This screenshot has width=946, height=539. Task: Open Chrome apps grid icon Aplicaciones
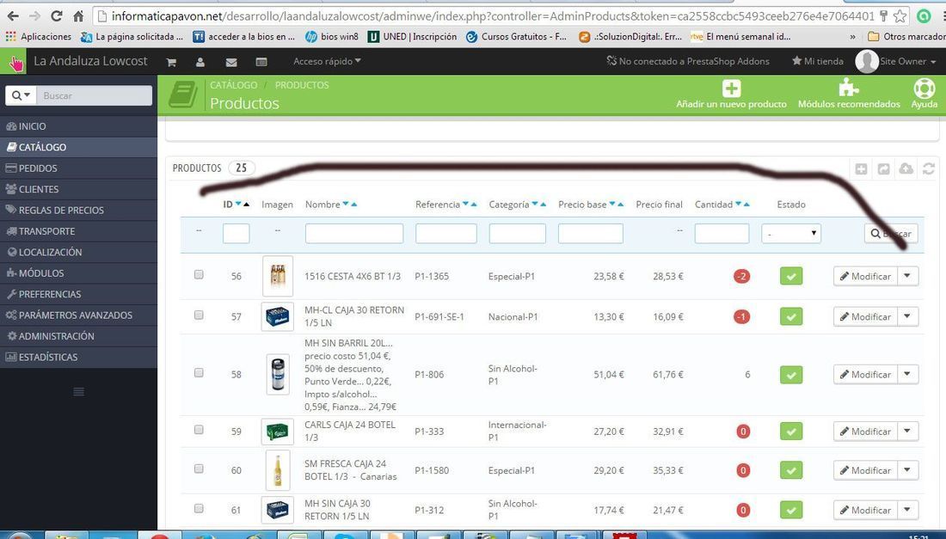point(10,37)
